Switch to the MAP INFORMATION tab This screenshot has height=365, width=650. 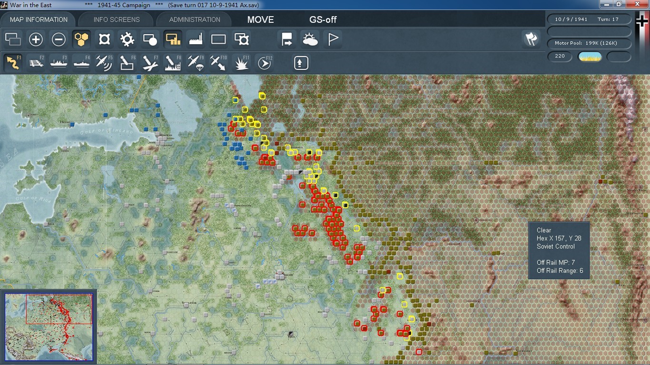[39, 19]
